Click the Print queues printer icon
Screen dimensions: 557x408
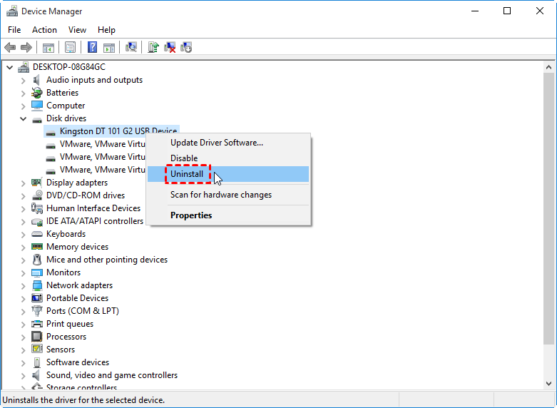[x=37, y=324]
